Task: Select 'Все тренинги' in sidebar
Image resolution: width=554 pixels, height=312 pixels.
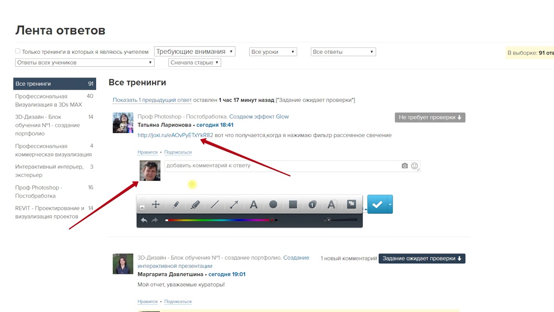Action: tap(55, 84)
